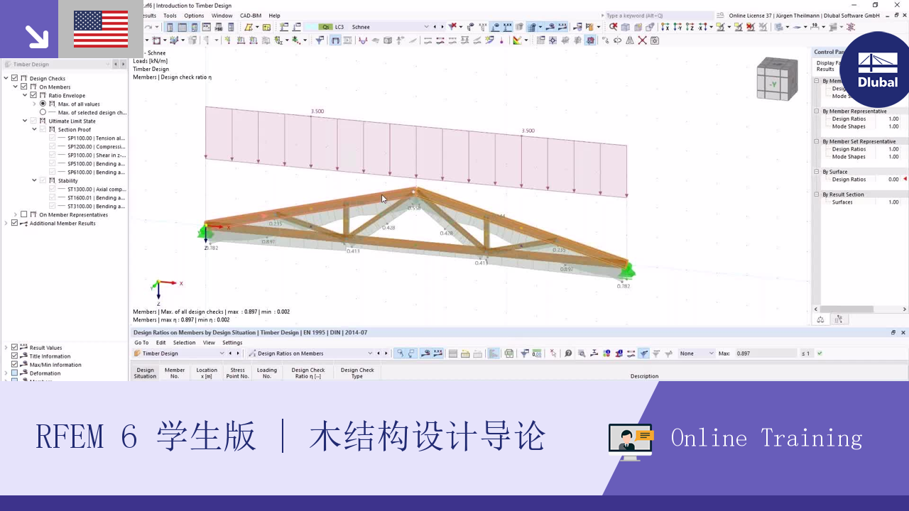This screenshot has width=909, height=511.
Task: Expand the On Member Representatives node
Action: (16, 214)
